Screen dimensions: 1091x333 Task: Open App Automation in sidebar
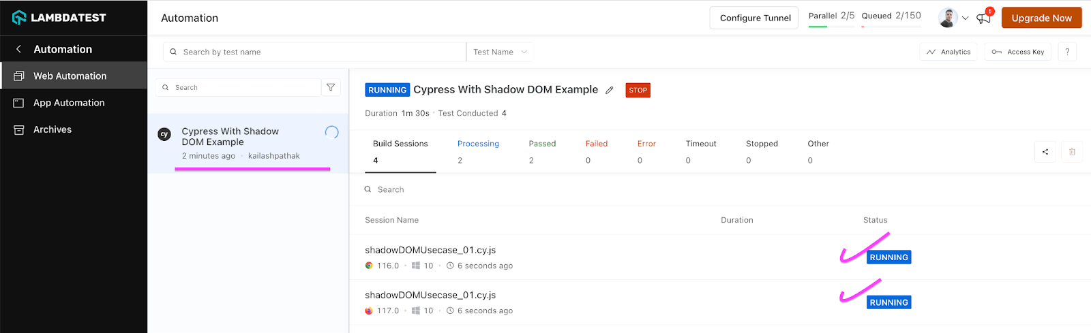point(69,103)
